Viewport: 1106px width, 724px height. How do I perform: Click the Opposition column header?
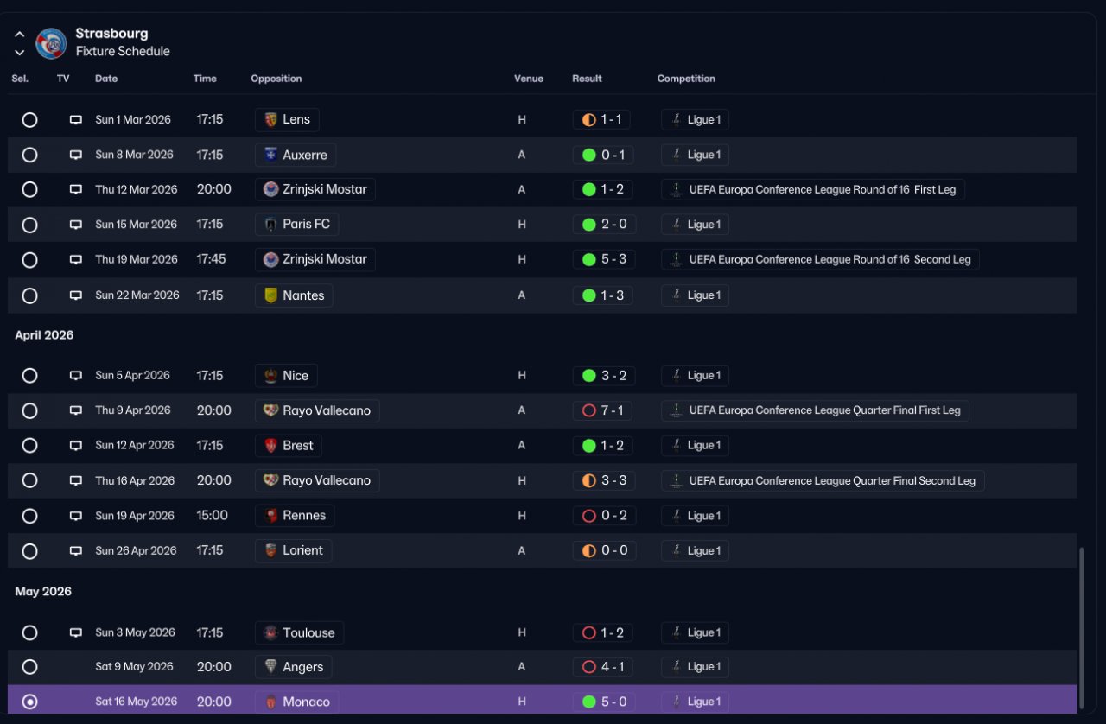pos(276,79)
